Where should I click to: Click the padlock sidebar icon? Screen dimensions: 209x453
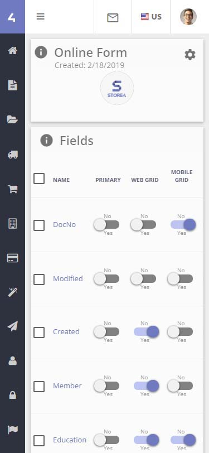(12, 395)
